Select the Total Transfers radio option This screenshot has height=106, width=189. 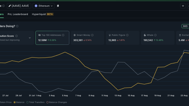coord(28,102)
